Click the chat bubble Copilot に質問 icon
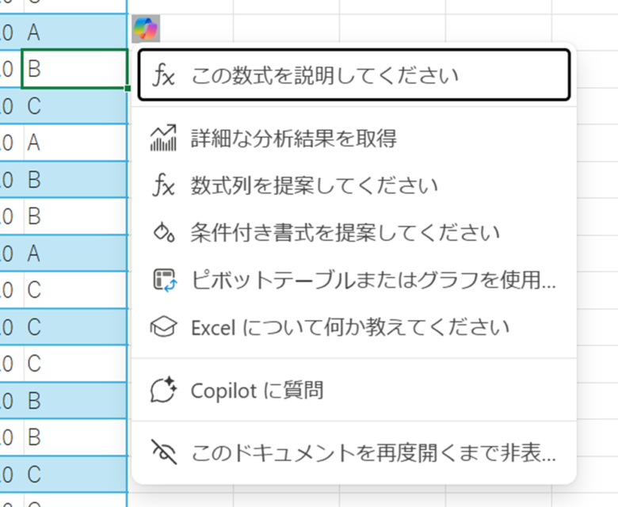Screen dimensions: 618x507 pyautogui.click(x=163, y=390)
